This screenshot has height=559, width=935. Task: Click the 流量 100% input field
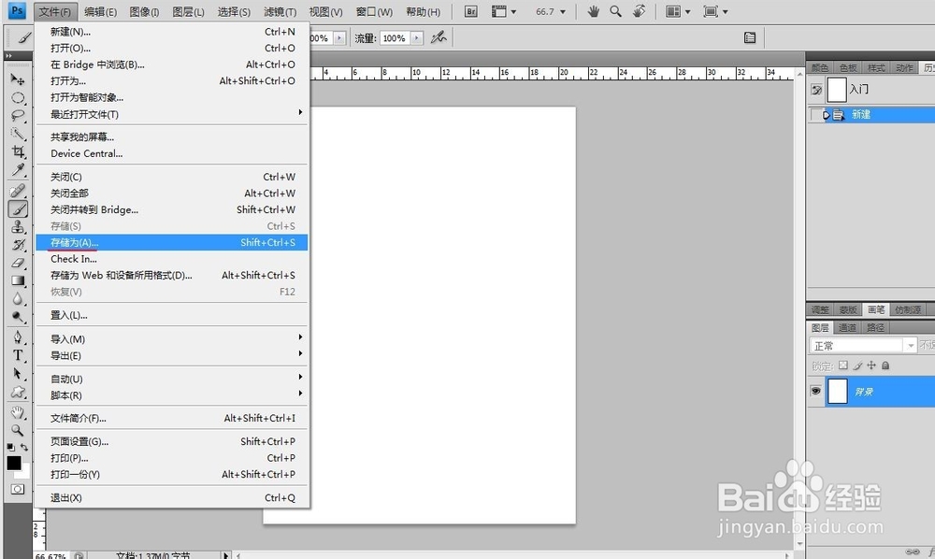396,38
